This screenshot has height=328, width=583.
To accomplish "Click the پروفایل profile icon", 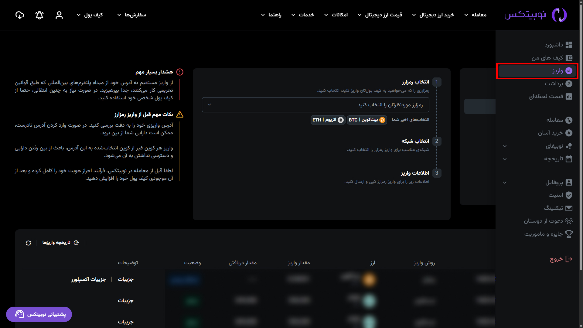I will [x=569, y=182].
